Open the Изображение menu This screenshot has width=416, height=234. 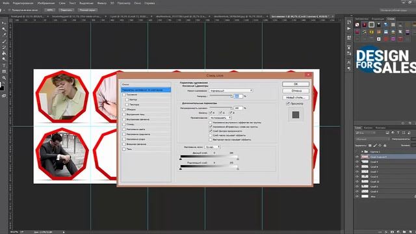(x=46, y=3)
